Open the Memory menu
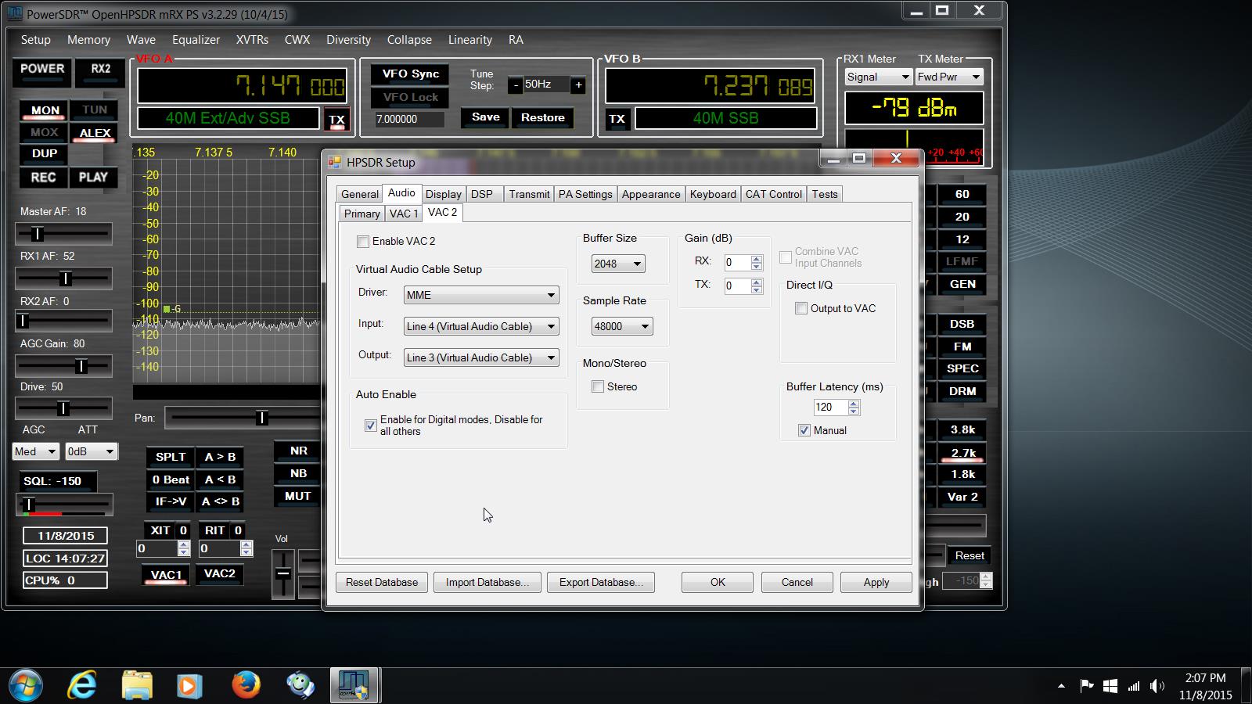 point(88,40)
